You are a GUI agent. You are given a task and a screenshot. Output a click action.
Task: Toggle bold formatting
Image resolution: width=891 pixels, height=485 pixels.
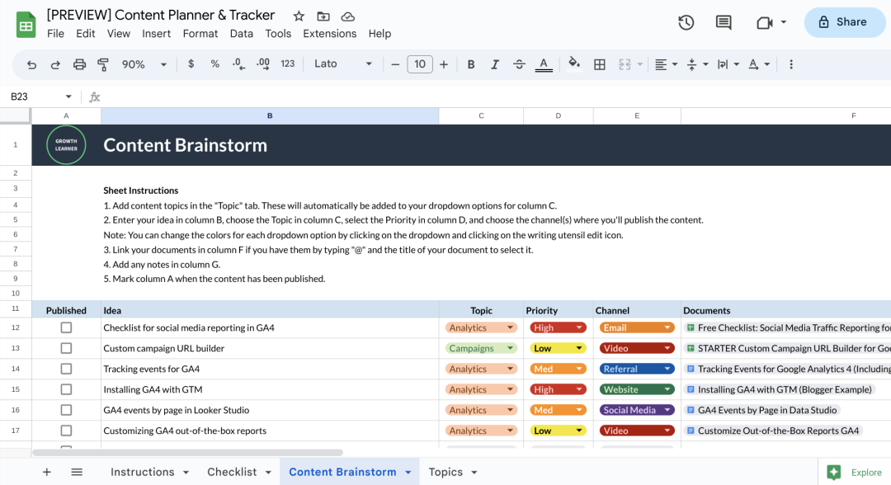click(x=470, y=64)
